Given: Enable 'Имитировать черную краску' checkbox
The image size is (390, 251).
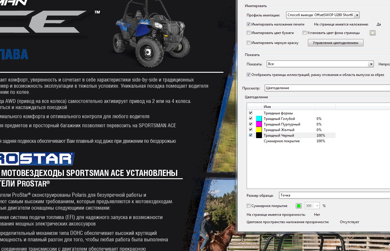Looking at the screenshot, I should [249, 43].
